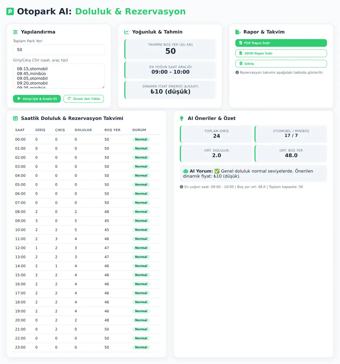
Task: Click the green parking P logo icon
Action: (x=10, y=12)
